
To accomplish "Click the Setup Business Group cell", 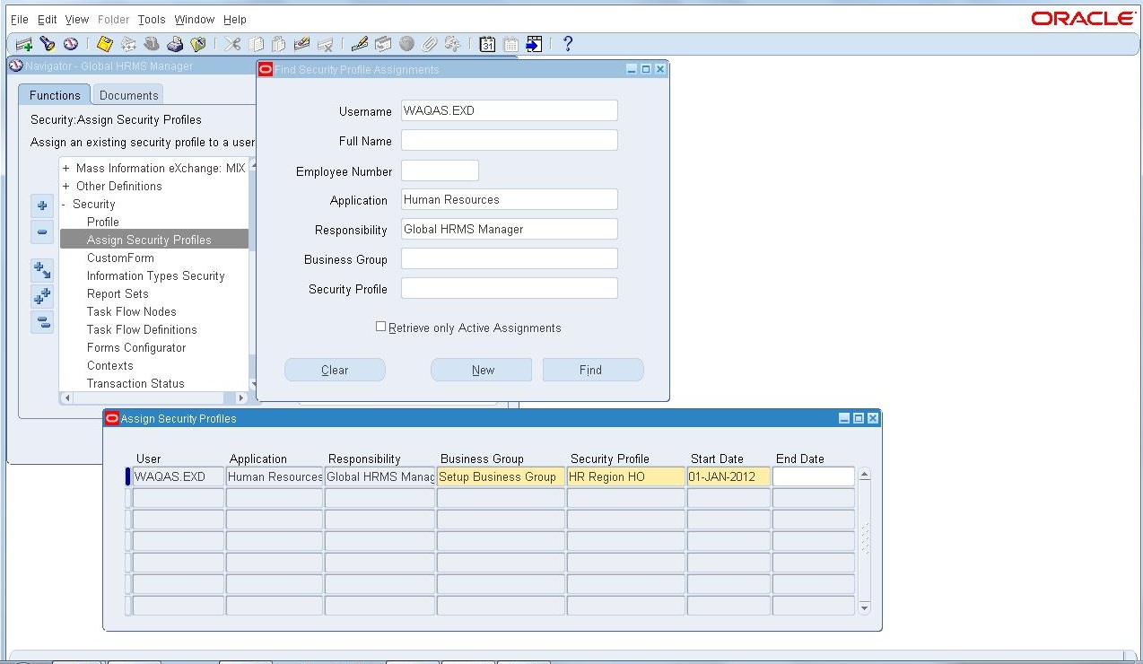I will tap(501, 476).
